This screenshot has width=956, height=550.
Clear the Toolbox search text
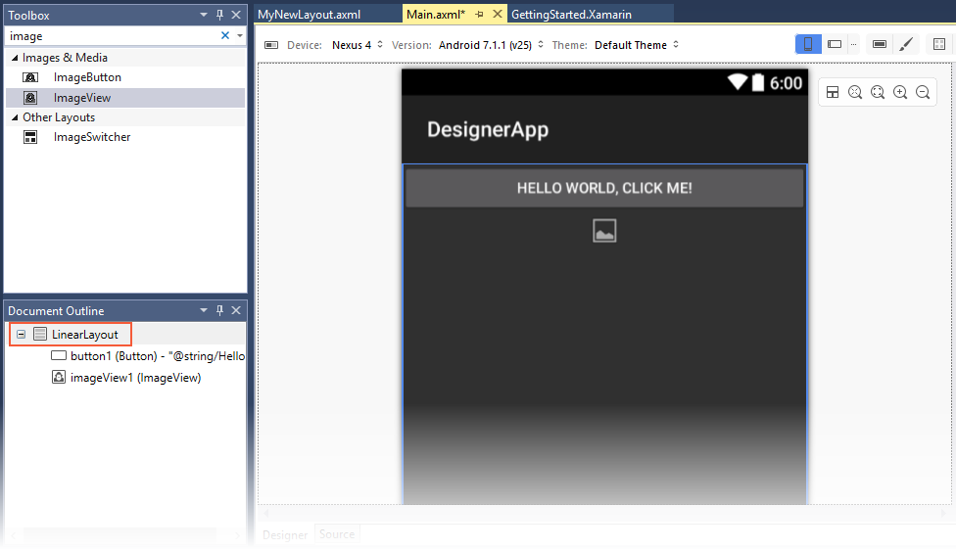pos(225,36)
